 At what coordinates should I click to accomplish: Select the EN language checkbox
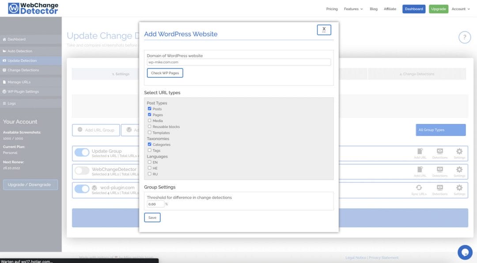pyautogui.click(x=149, y=162)
